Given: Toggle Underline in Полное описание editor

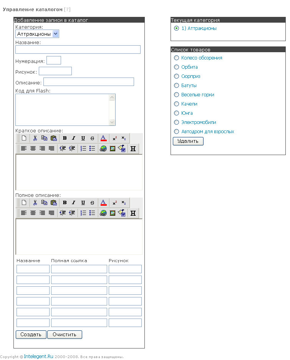Looking at the screenshot, I should tap(83, 203).
